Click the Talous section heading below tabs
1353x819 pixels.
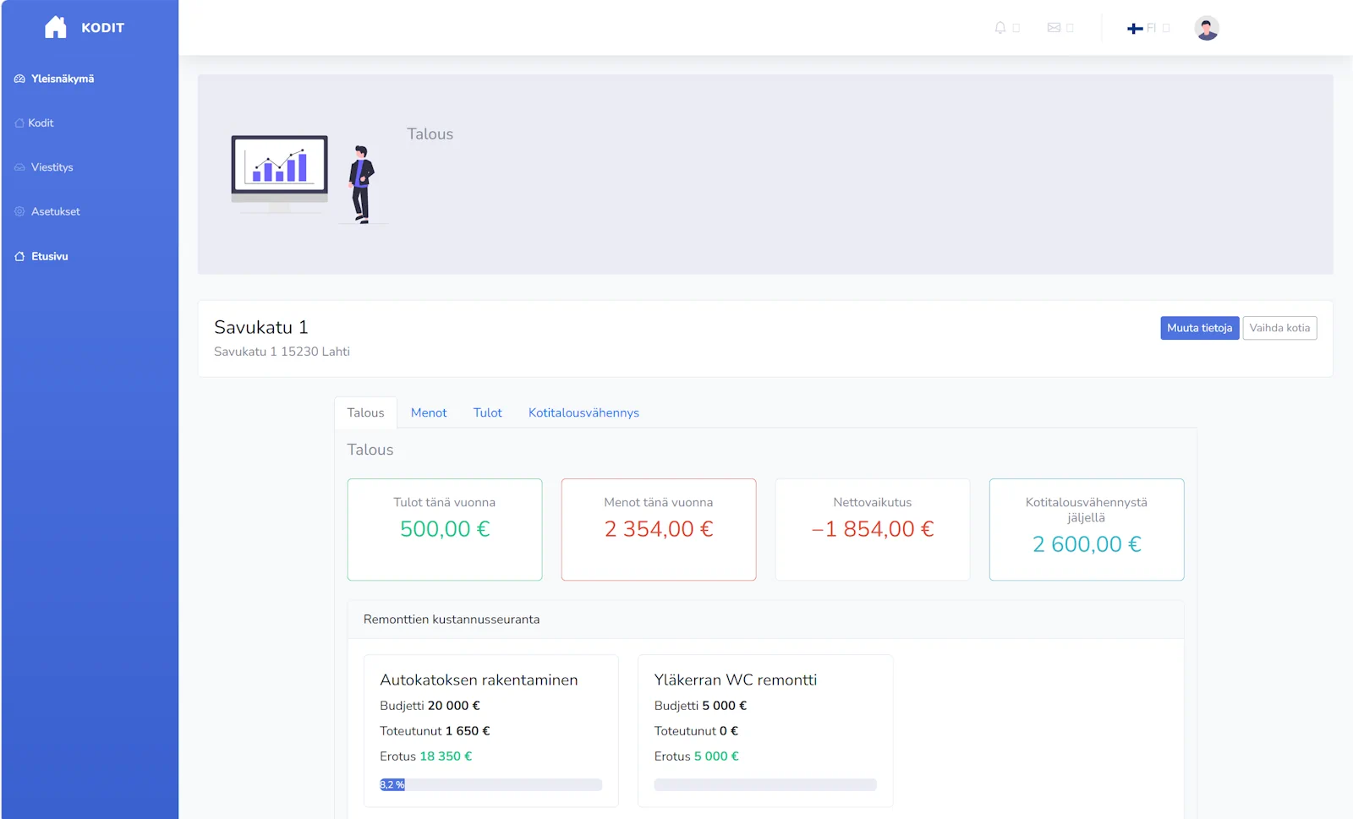coord(370,450)
